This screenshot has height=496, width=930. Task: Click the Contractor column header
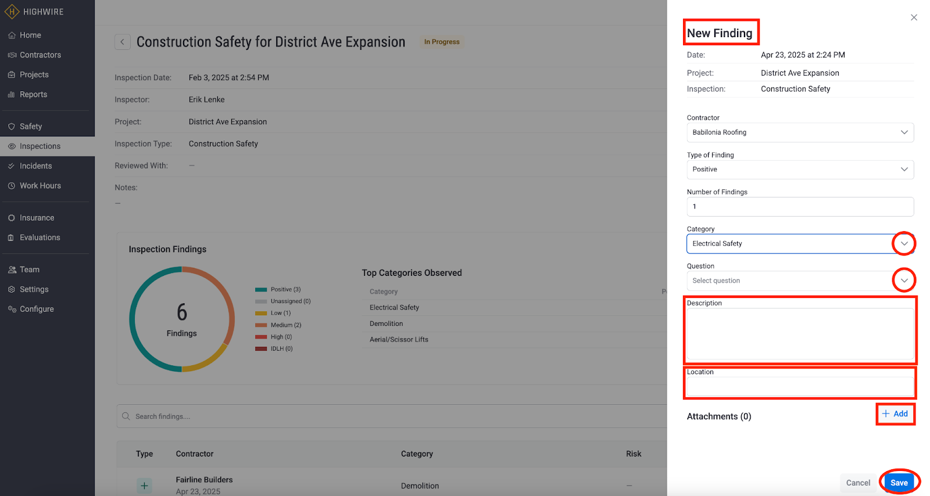195,454
